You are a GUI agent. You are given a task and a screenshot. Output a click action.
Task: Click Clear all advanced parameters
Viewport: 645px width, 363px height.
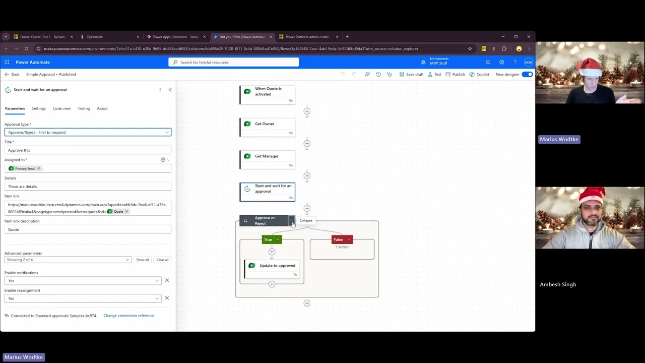pyautogui.click(x=162, y=260)
